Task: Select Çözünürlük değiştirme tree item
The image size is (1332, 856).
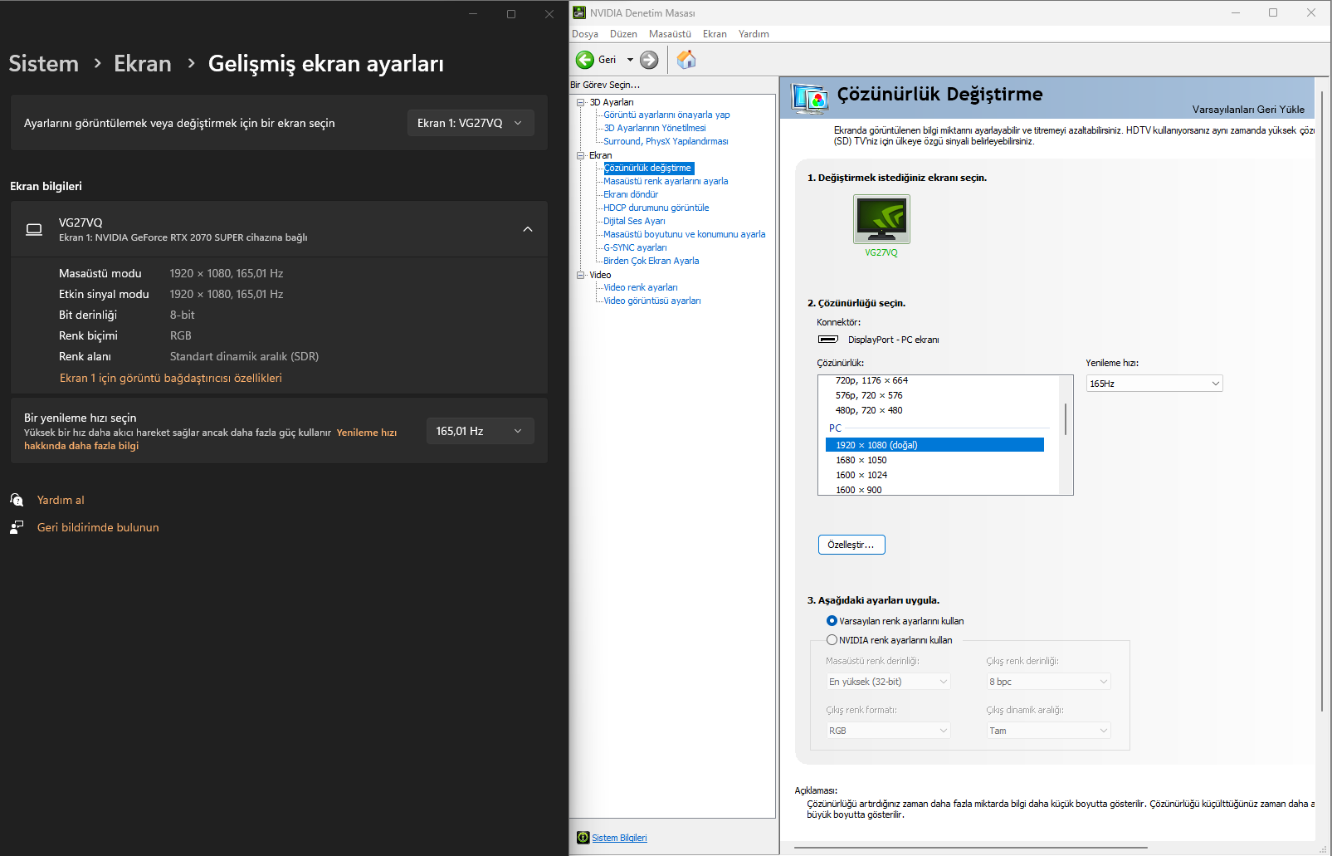Action: click(648, 168)
